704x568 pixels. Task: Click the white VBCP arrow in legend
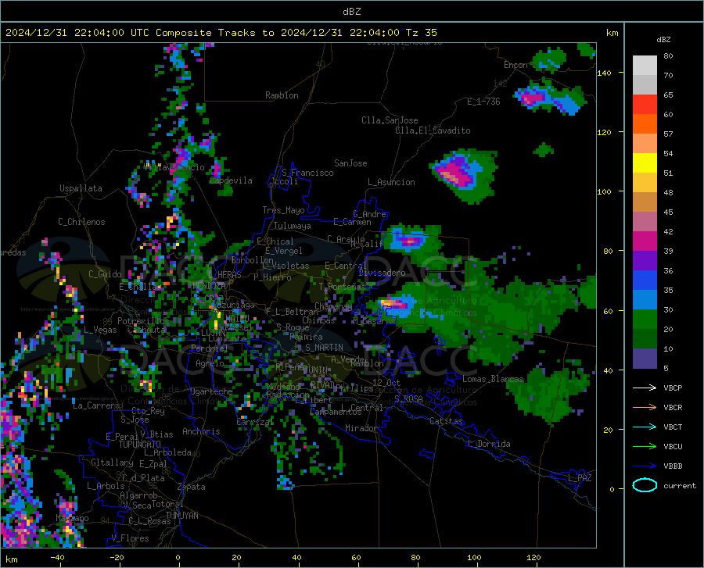645,388
